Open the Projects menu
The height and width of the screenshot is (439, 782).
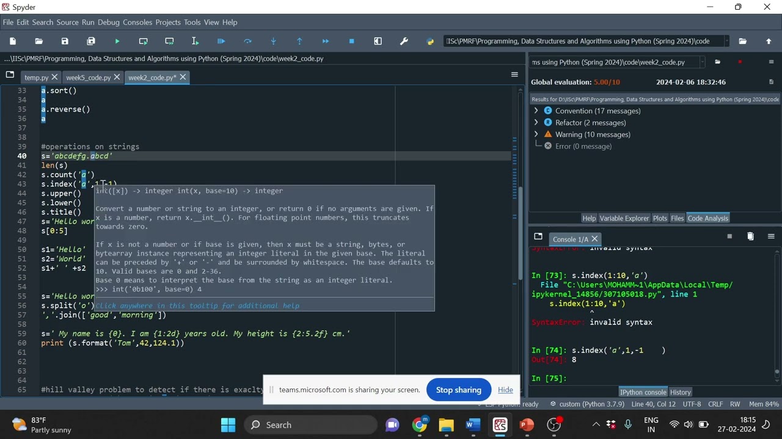click(168, 22)
